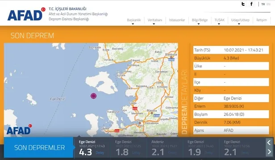Open Detay link for the 1.9 earthquake
Screen dimensions: 275x160
208,152
